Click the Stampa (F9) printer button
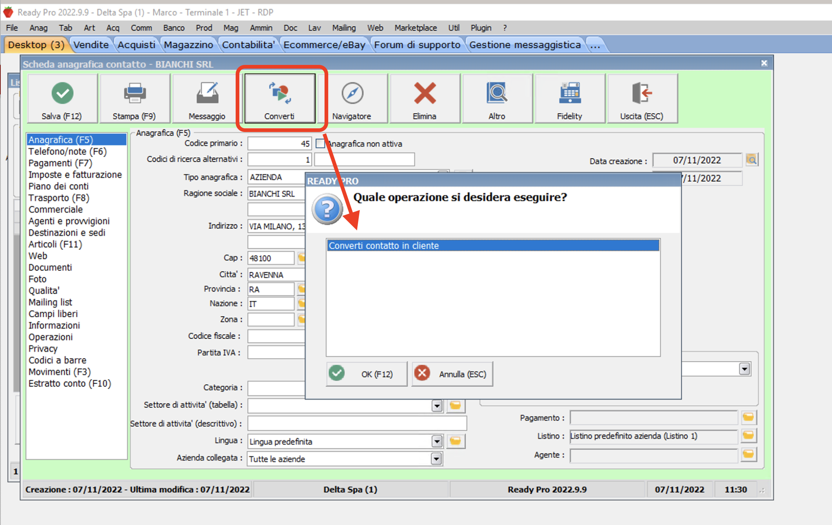This screenshot has width=832, height=525. pos(135,98)
